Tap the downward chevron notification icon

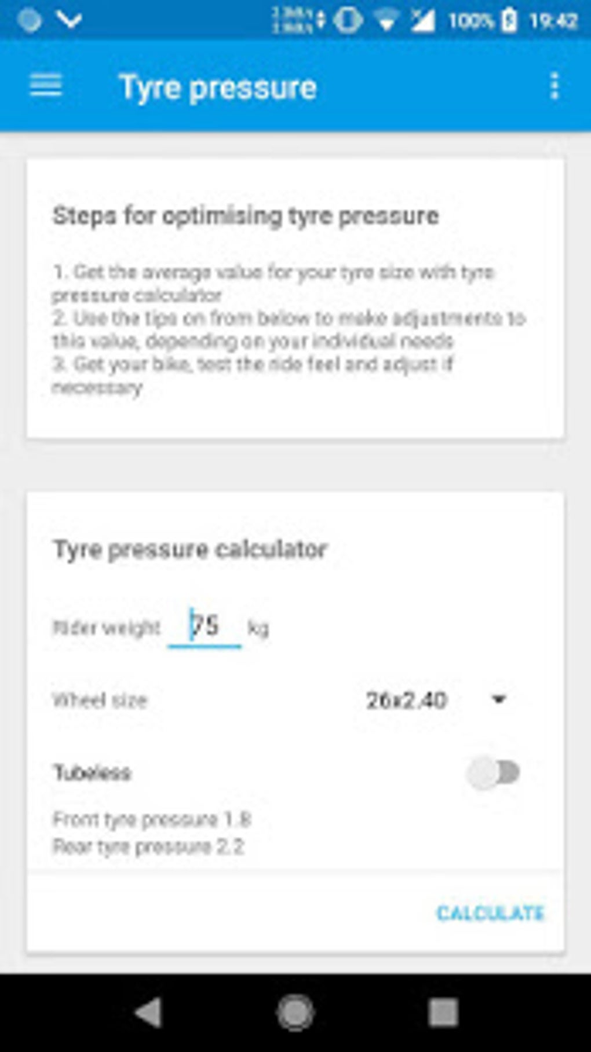click(70, 21)
